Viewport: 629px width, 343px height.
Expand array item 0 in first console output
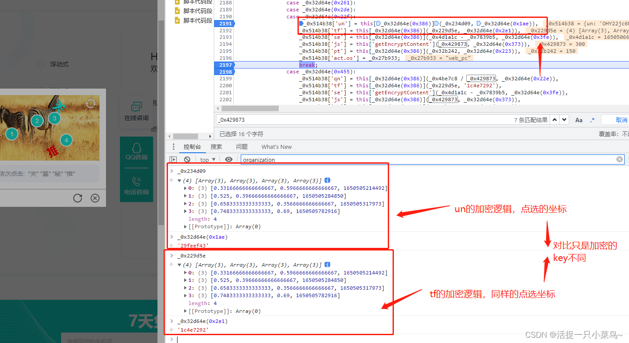tap(185, 188)
